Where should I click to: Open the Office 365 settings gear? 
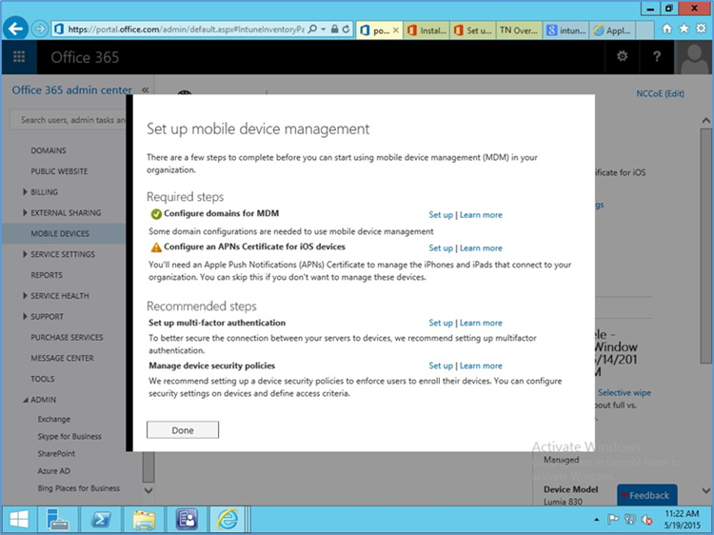coord(622,56)
